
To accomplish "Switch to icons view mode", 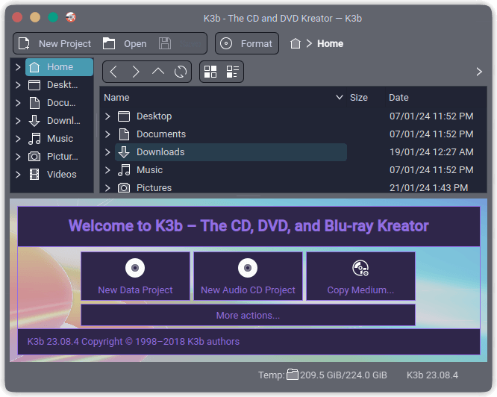I will tap(210, 72).
